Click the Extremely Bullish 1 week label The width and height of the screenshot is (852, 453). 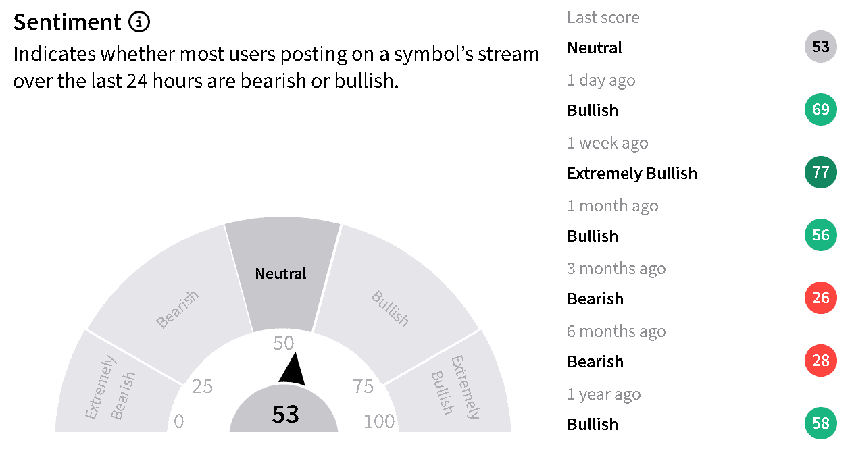pos(632,174)
